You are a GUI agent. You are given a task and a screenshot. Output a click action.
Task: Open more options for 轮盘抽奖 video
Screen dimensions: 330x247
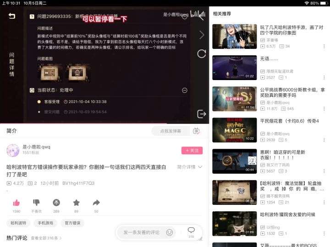click(324, 202)
